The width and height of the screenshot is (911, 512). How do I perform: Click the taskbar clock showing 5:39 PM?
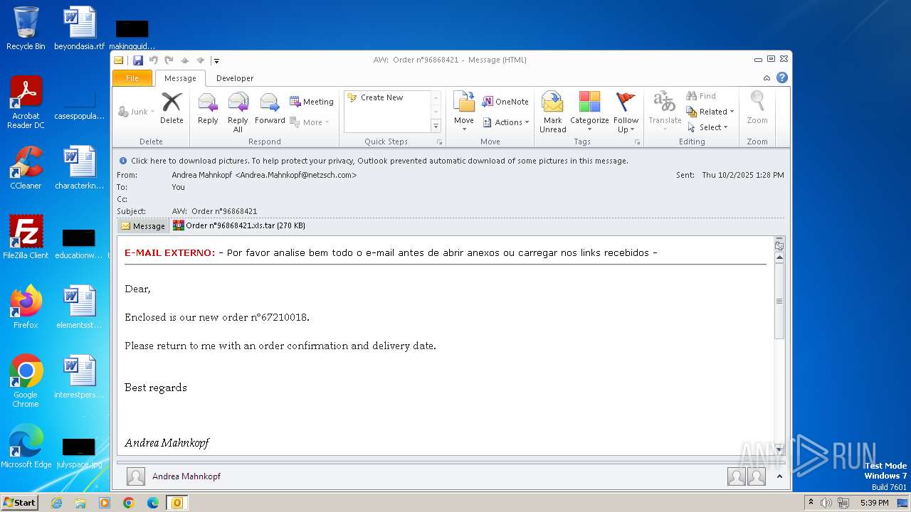tap(874, 503)
